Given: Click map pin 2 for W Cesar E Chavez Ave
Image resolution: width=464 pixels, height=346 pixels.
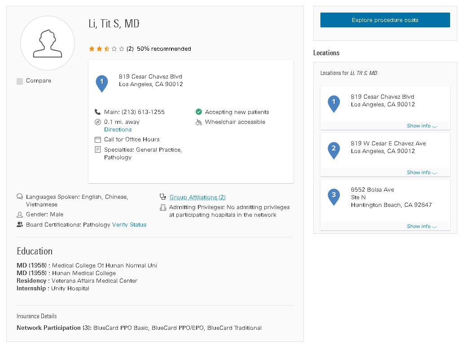Looking at the screenshot, I should pyautogui.click(x=333, y=149).
